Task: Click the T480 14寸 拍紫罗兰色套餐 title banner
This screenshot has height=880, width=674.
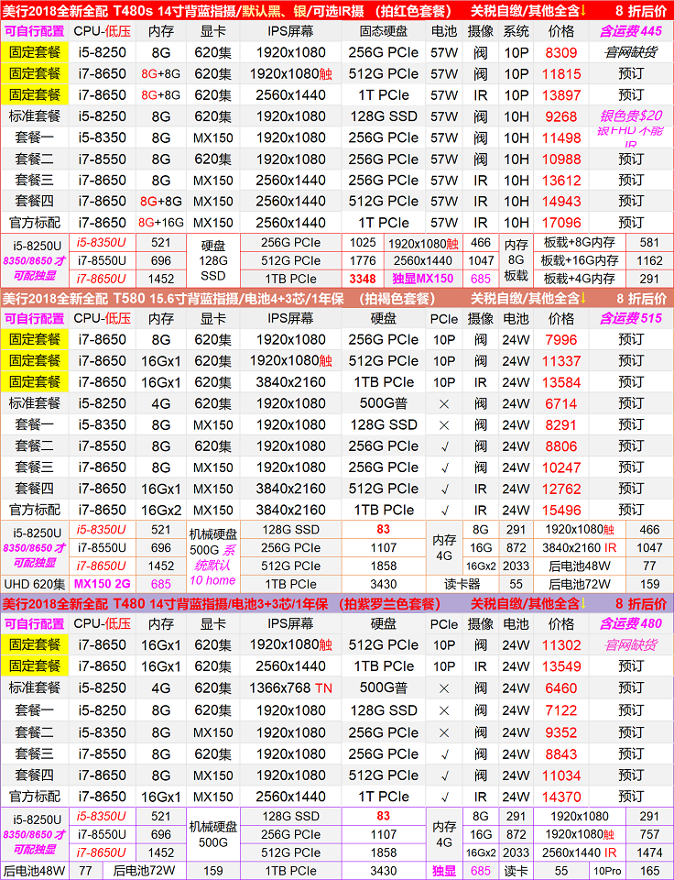Action: click(x=337, y=604)
